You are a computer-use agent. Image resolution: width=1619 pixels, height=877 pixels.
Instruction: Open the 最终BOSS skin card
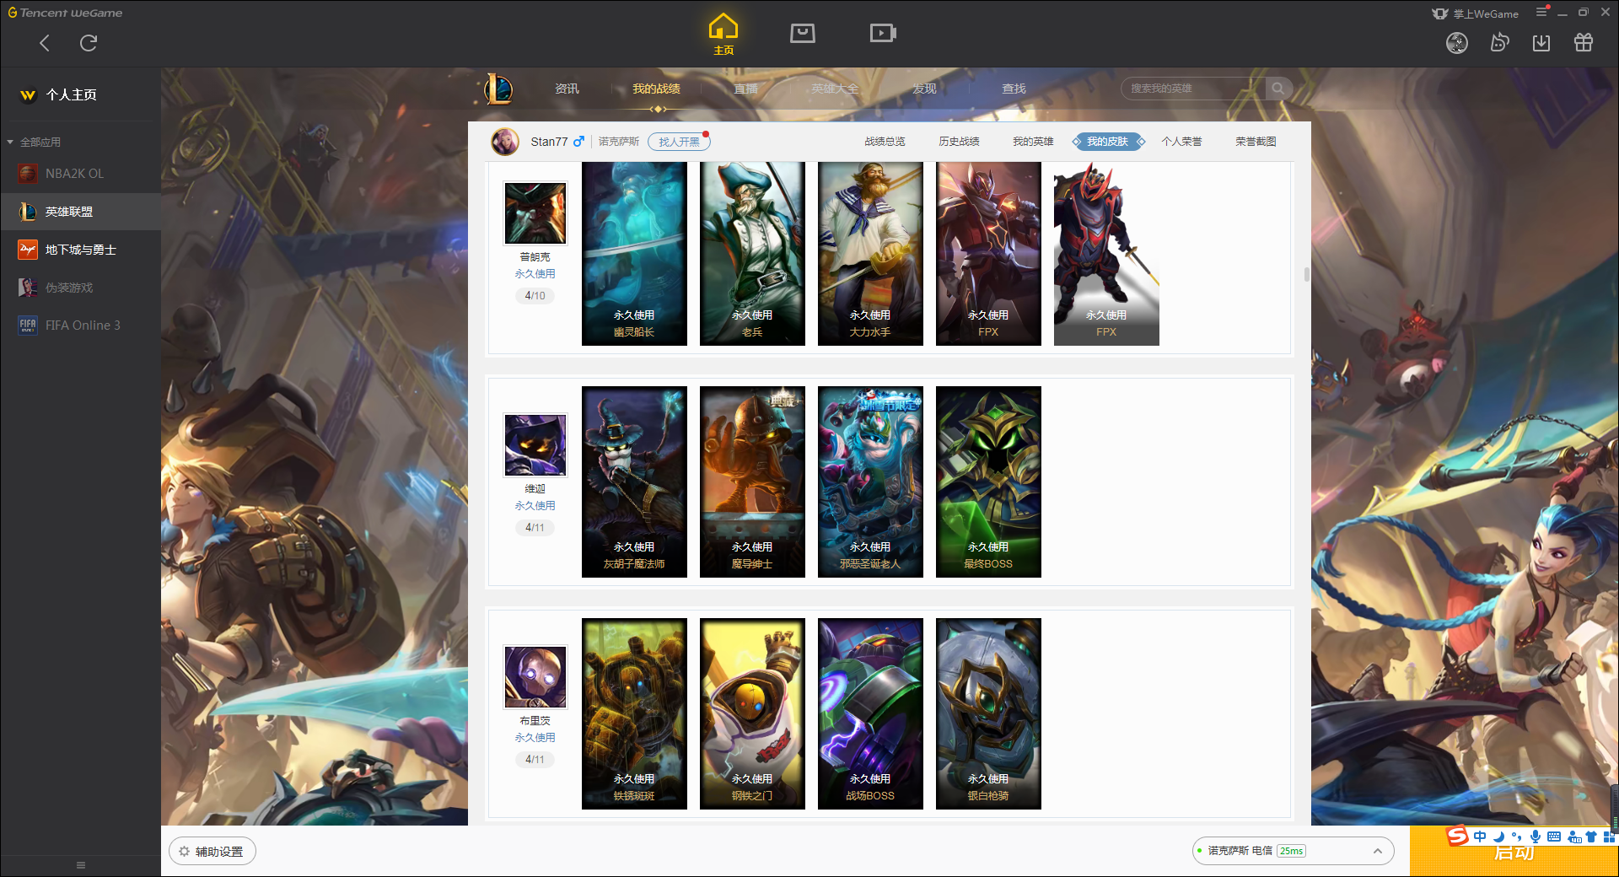pos(988,482)
